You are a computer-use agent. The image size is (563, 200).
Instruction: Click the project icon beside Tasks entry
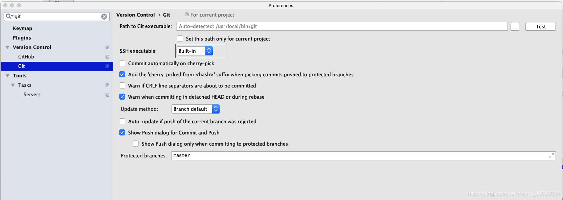tap(107, 85)
